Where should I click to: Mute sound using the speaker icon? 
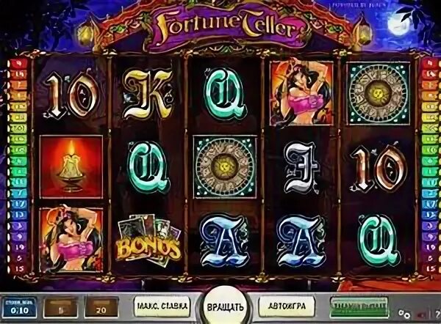[422, 314]
